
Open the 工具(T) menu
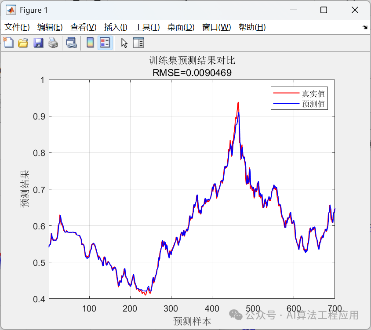point(147,27)
